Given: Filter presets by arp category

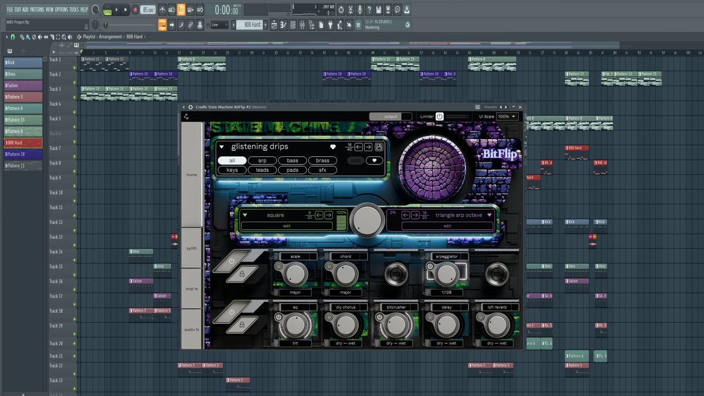Looking at the screenshot, I should (x=262, y=161).
